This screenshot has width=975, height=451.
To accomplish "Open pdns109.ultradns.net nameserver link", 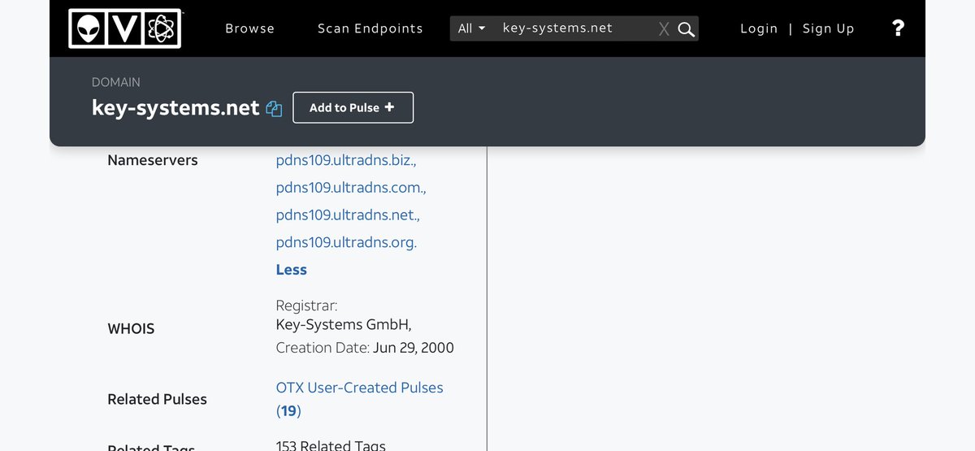I will (348, 215).
